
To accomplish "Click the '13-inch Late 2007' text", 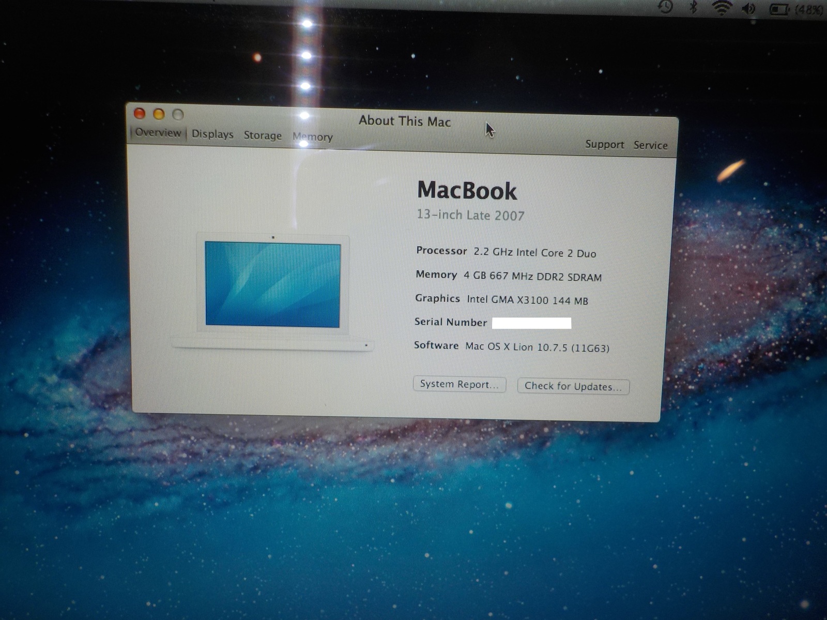I will tap(470, 215).
